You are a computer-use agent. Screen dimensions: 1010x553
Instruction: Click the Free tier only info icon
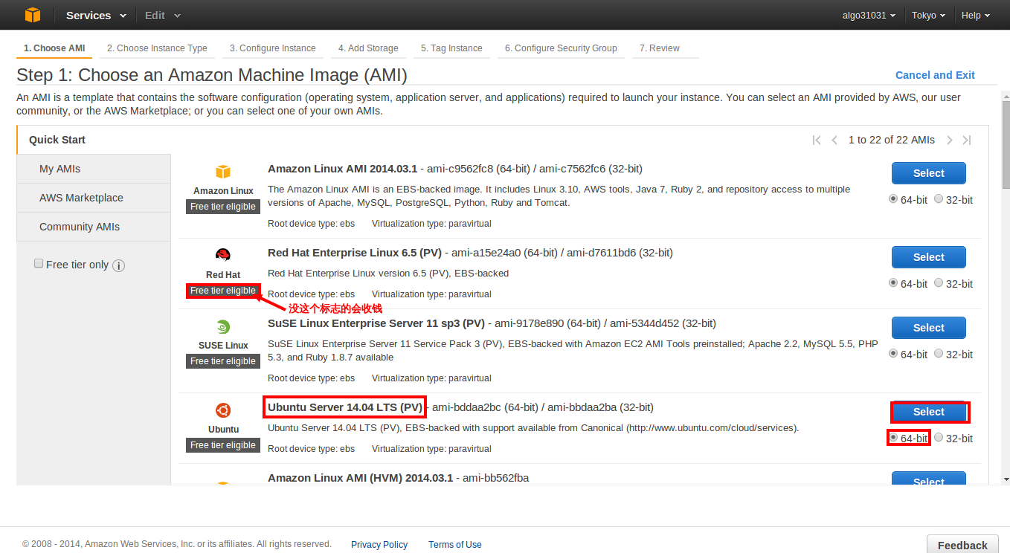point(118,265)
